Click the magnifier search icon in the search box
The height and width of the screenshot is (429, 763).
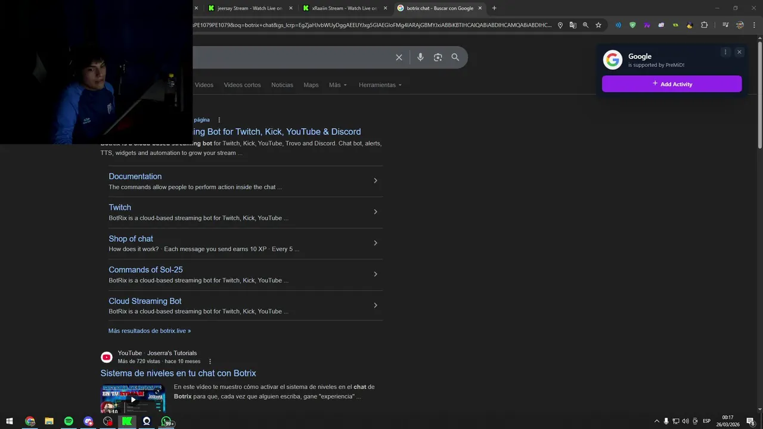tap(455, 57)
